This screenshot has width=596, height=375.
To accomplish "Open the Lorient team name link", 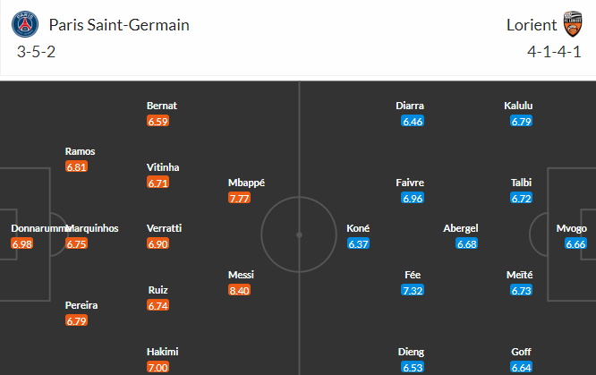I will (x=532, y=25).
